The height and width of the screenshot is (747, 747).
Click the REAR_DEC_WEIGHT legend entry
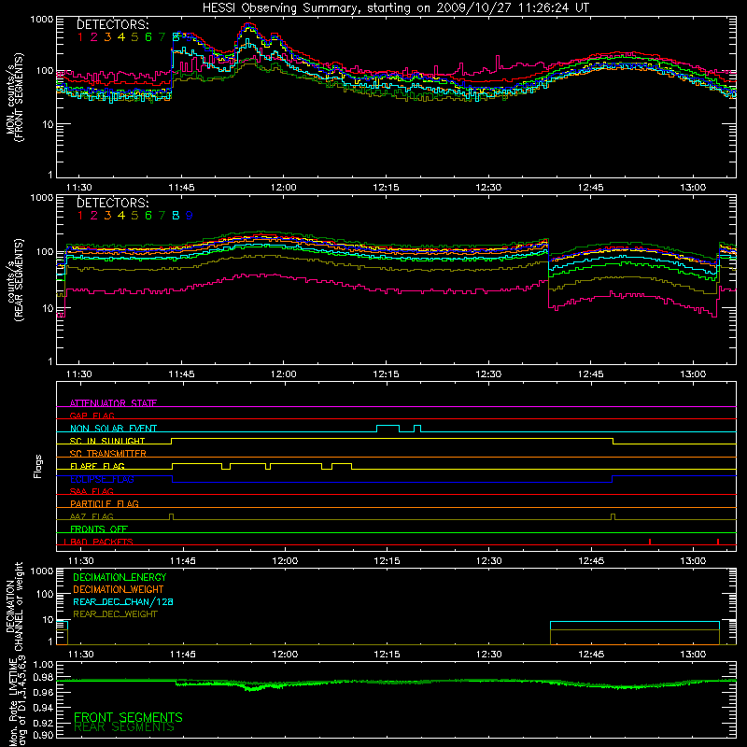(115, 614)
